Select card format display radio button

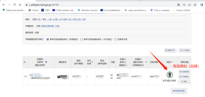82,39
